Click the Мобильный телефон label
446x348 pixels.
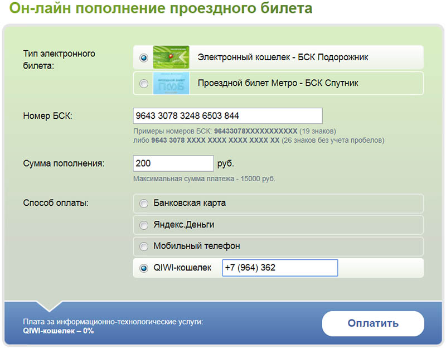pos(197,246)
